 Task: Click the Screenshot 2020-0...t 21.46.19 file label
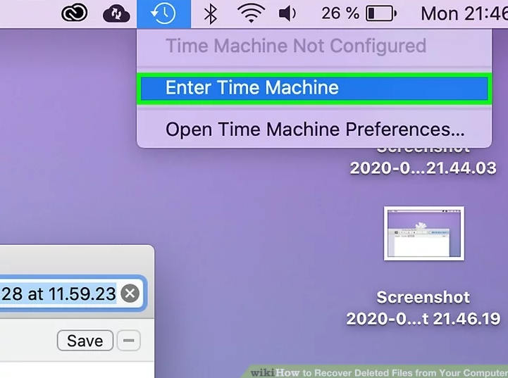click(x=423, y=308)
